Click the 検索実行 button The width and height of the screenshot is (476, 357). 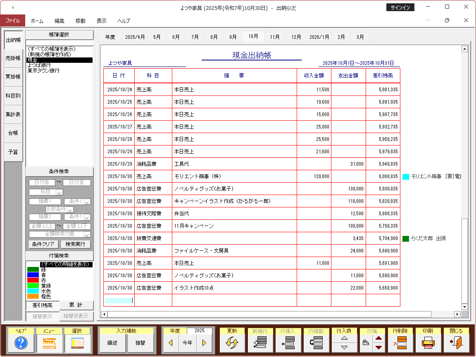click(75, 244)
